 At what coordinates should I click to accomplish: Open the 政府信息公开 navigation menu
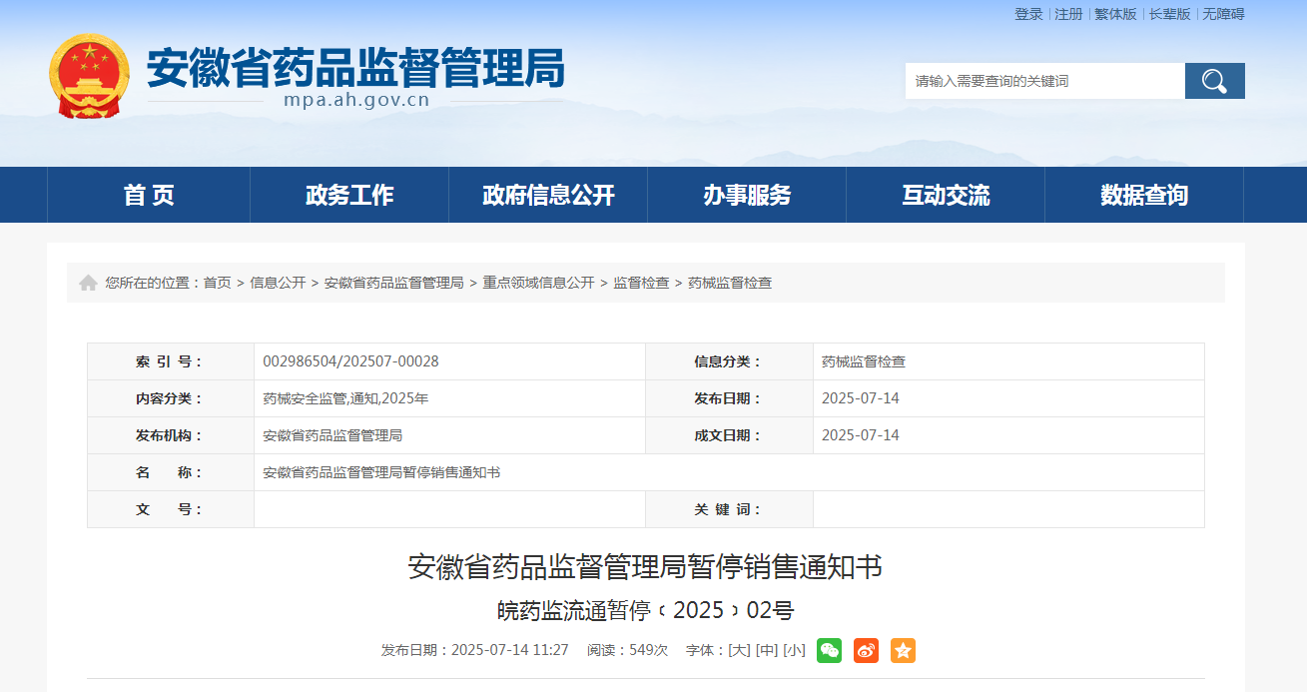(x=548, y=195)
